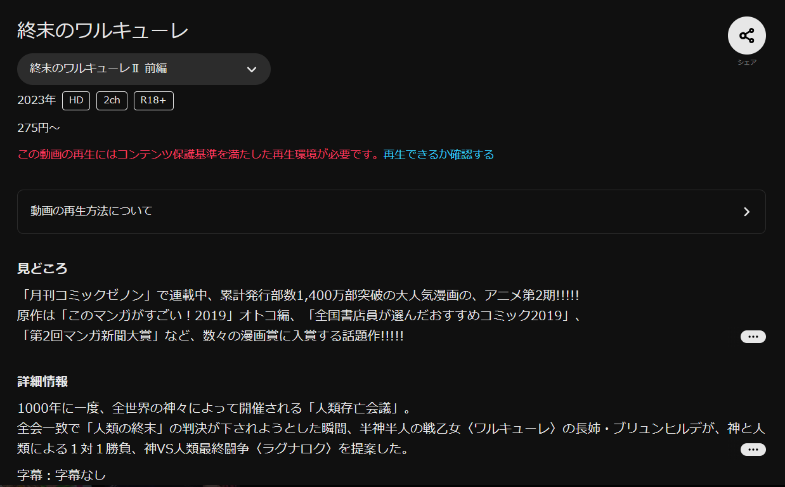This screenshot has width=785, height=487.
Task: Click the red content protection warning text
Action: (x=198, y=155)
